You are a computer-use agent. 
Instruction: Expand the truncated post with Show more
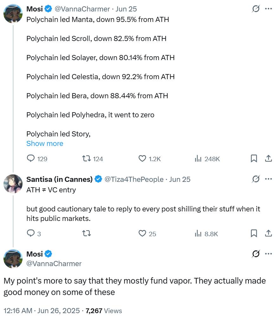tap(45, 143)
